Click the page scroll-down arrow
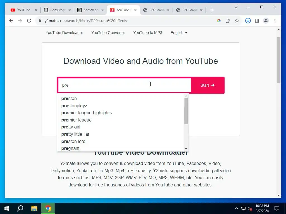Viewport: 286px width, 214px height. click(x=278, y=195)
